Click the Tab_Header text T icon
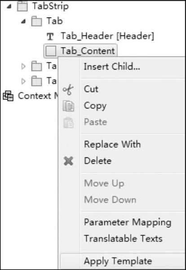 tap(50, 36)
